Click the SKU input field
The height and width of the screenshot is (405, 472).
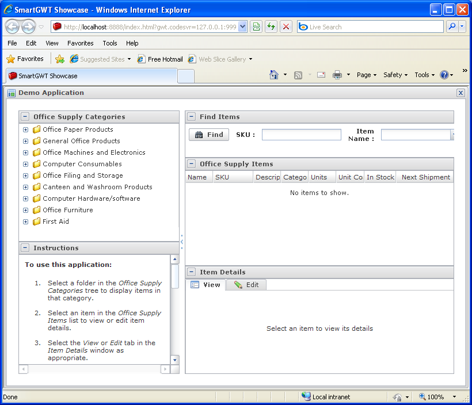click(301, 135)
